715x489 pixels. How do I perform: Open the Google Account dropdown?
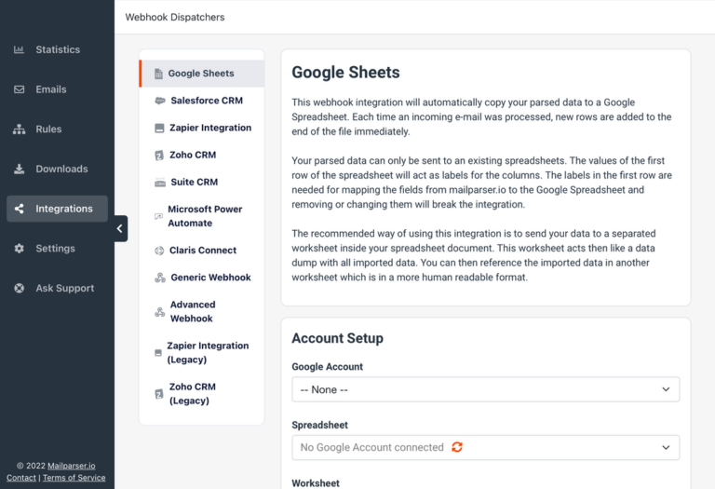[486, 389]
